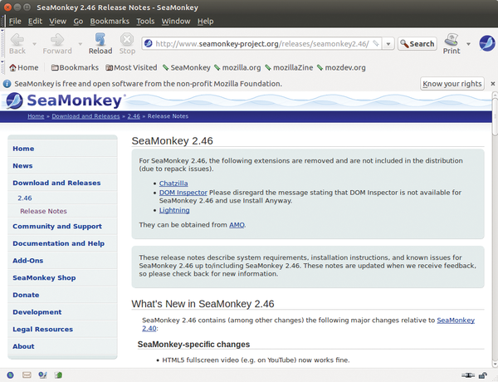
Task: Open the Print options dropdown arrow
Action: tap(468, 44)
